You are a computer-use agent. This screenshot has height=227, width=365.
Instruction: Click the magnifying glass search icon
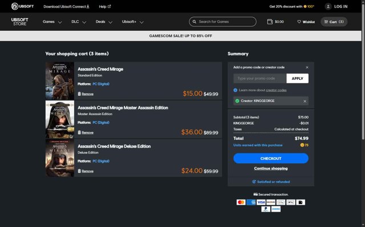tap(194, 22)
